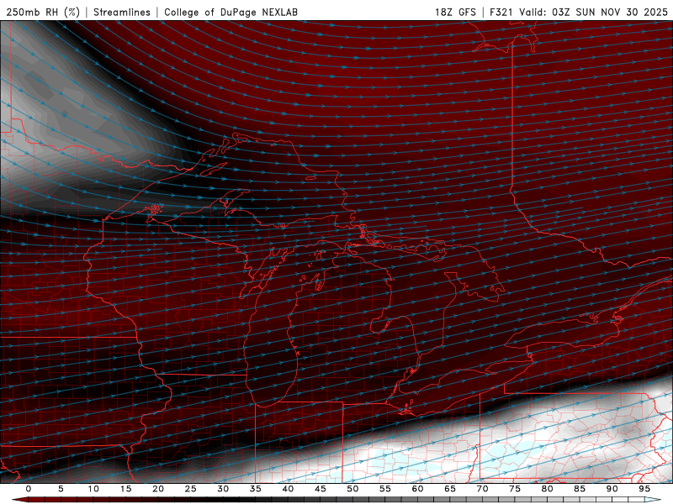Viewport: 673px width, 504px height.
Task: Click the "F321" forecast hour label
Action: [x=501, y=12]
